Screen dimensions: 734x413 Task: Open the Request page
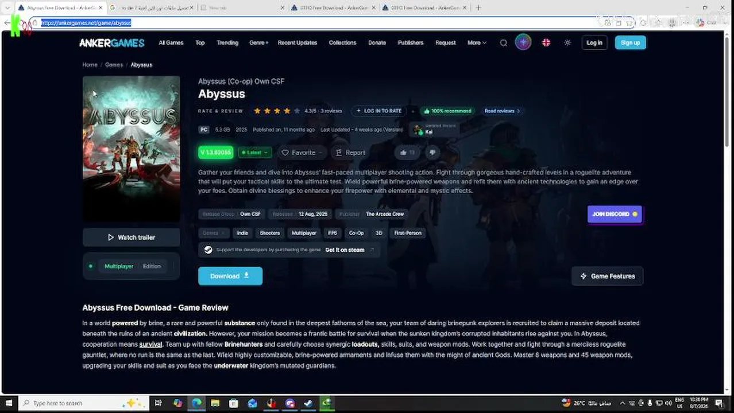[446, 42]
